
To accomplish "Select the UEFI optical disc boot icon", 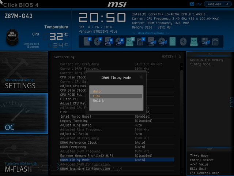I will pos(98,41).
